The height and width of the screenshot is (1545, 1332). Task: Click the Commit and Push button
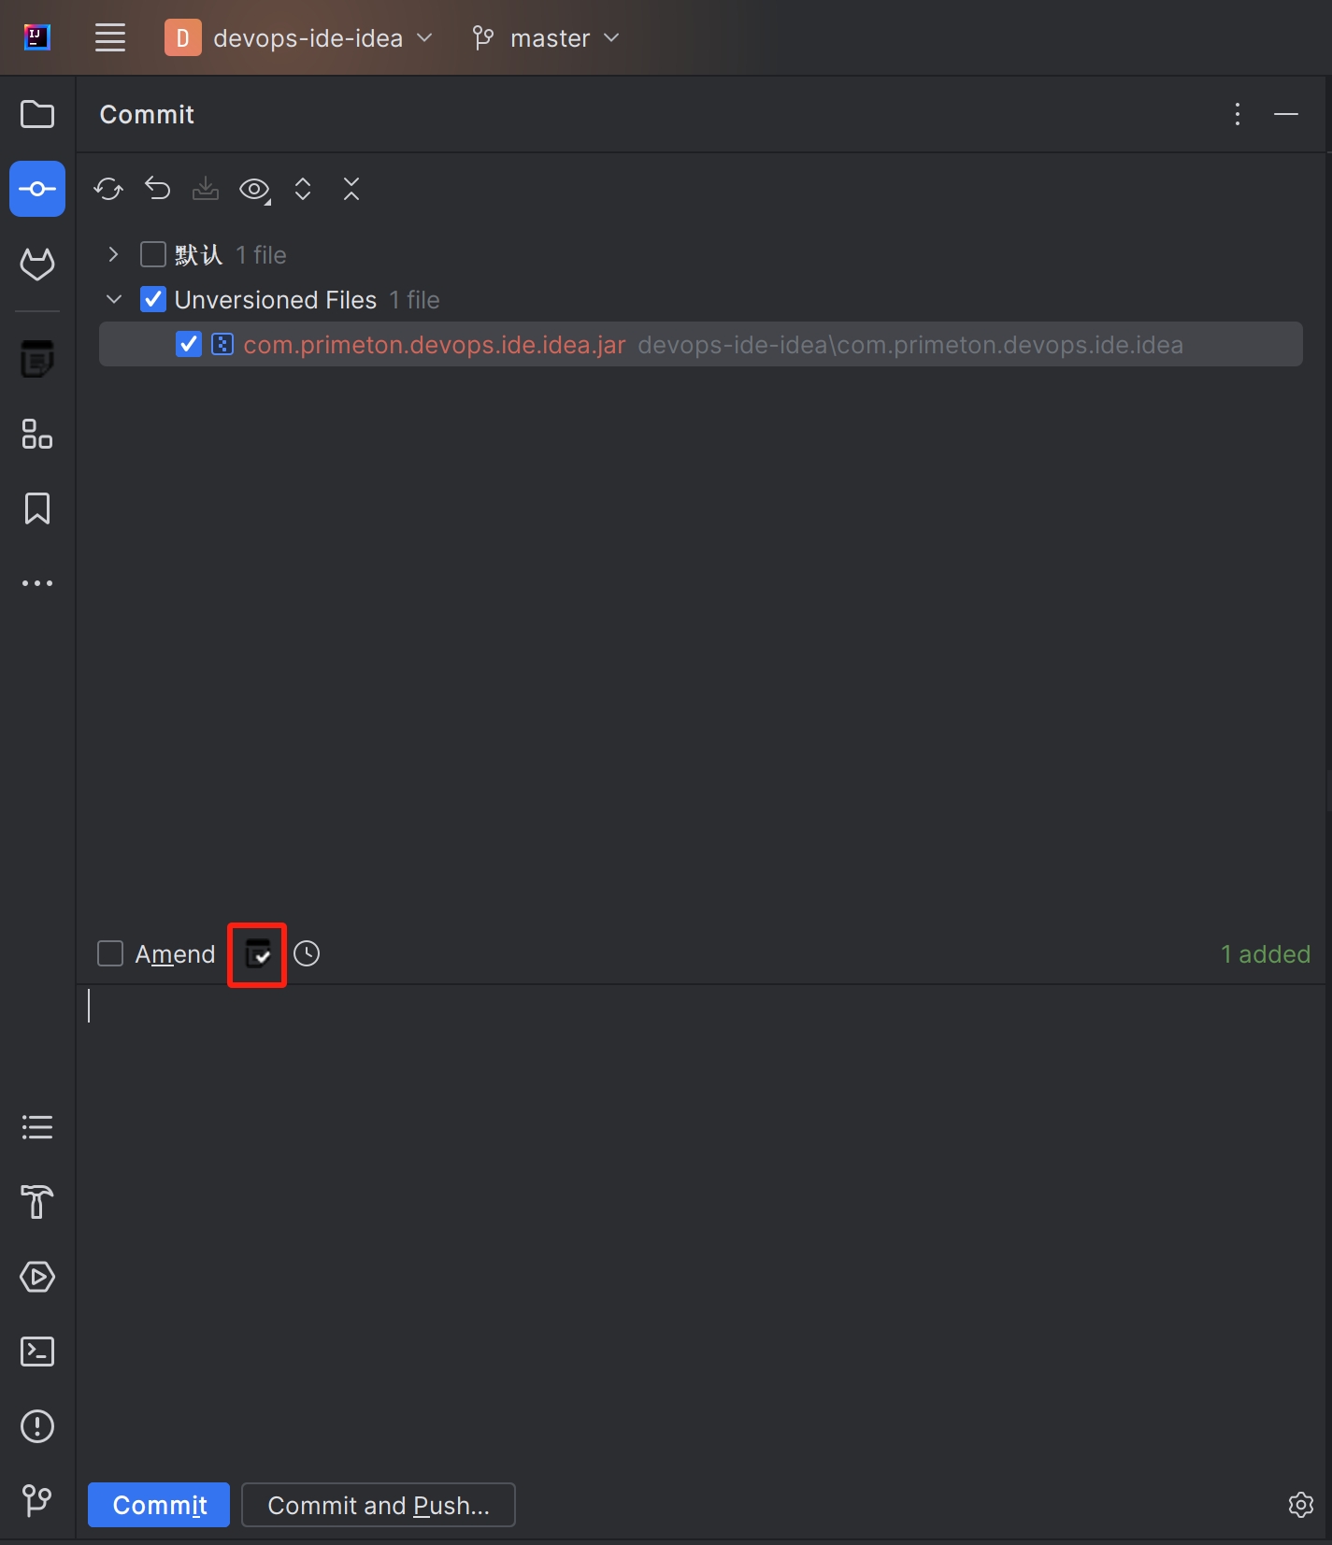(379, 1505)
